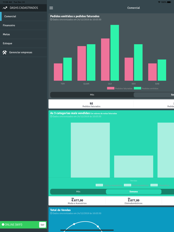Open the Financeiro dashboard
174x232 pixels.
[23, 25]
